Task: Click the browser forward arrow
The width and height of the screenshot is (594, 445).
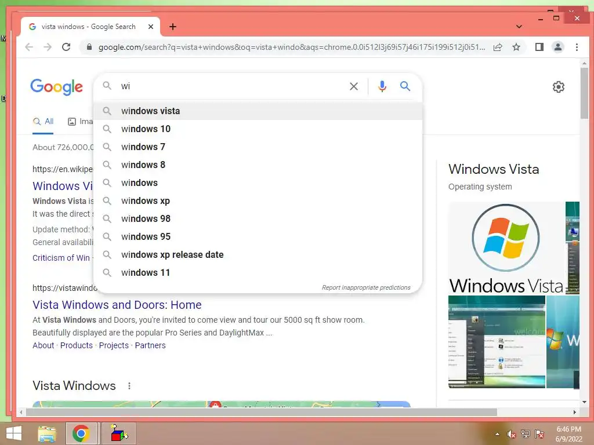Action: coord(48,47)
